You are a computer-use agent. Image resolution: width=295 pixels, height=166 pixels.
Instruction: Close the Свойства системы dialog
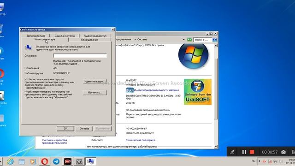point(113,30)
